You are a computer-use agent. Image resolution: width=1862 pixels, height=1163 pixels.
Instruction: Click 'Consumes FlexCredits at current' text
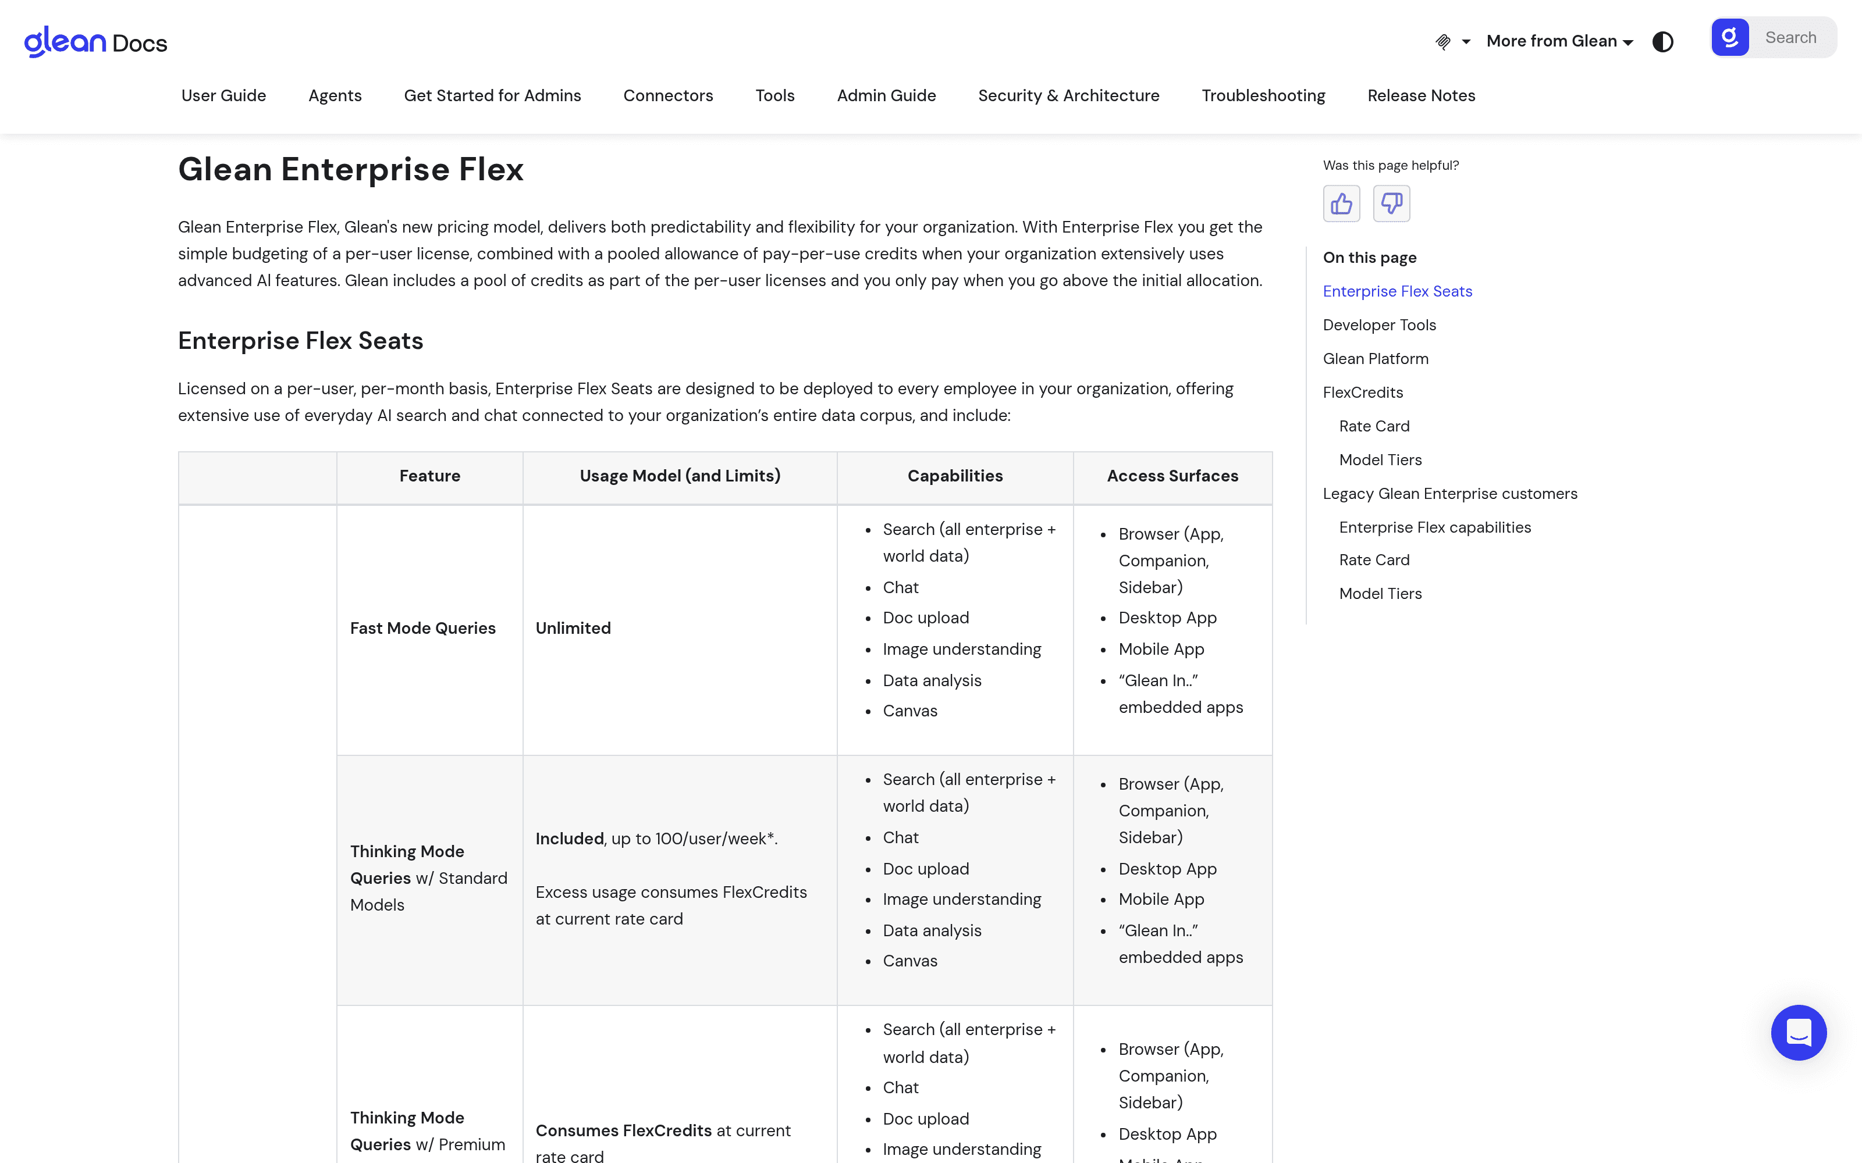tap(663, 1130)
